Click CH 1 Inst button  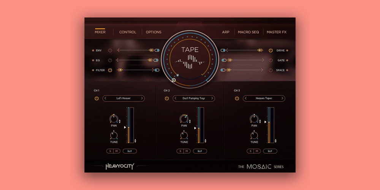click(130, 151)
